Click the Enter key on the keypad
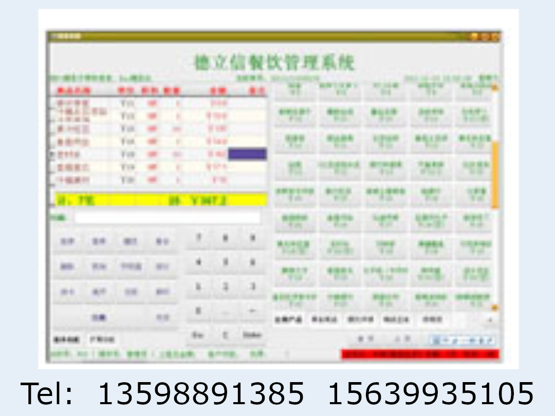 (x=252, y=335)
